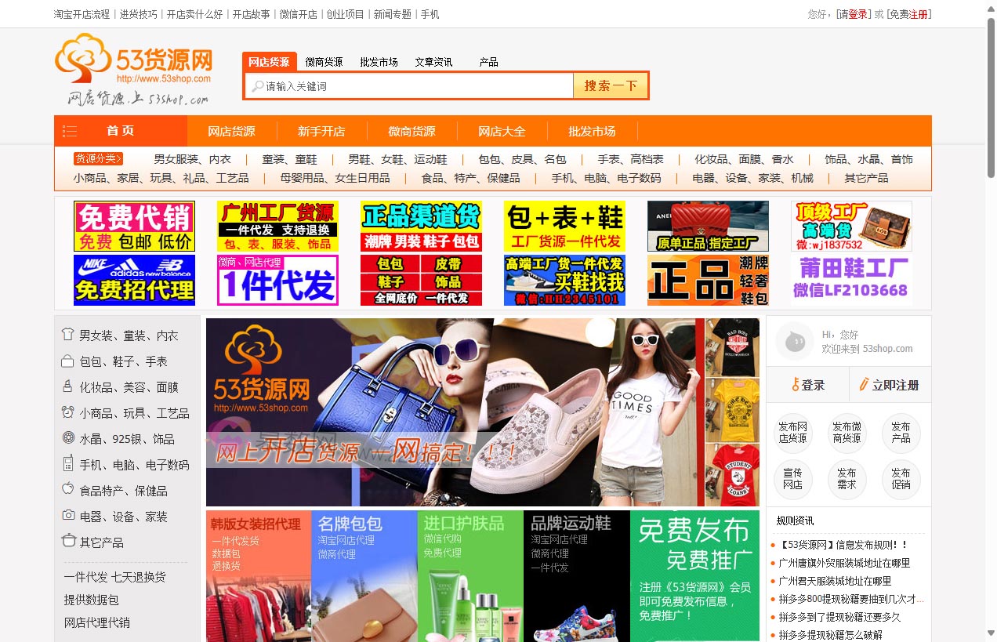Click the camera icon beside 电器、设备、家装
Image resolution: width=997 pixels, height=642 pixels.
(69, 515)
